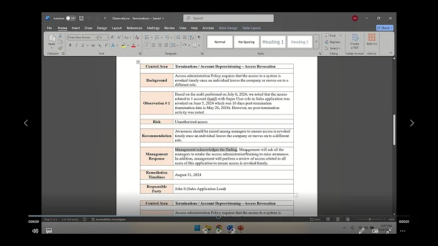Click the Cut scissors icon
This screenshot has width=438, height=246.
(60, 36)
